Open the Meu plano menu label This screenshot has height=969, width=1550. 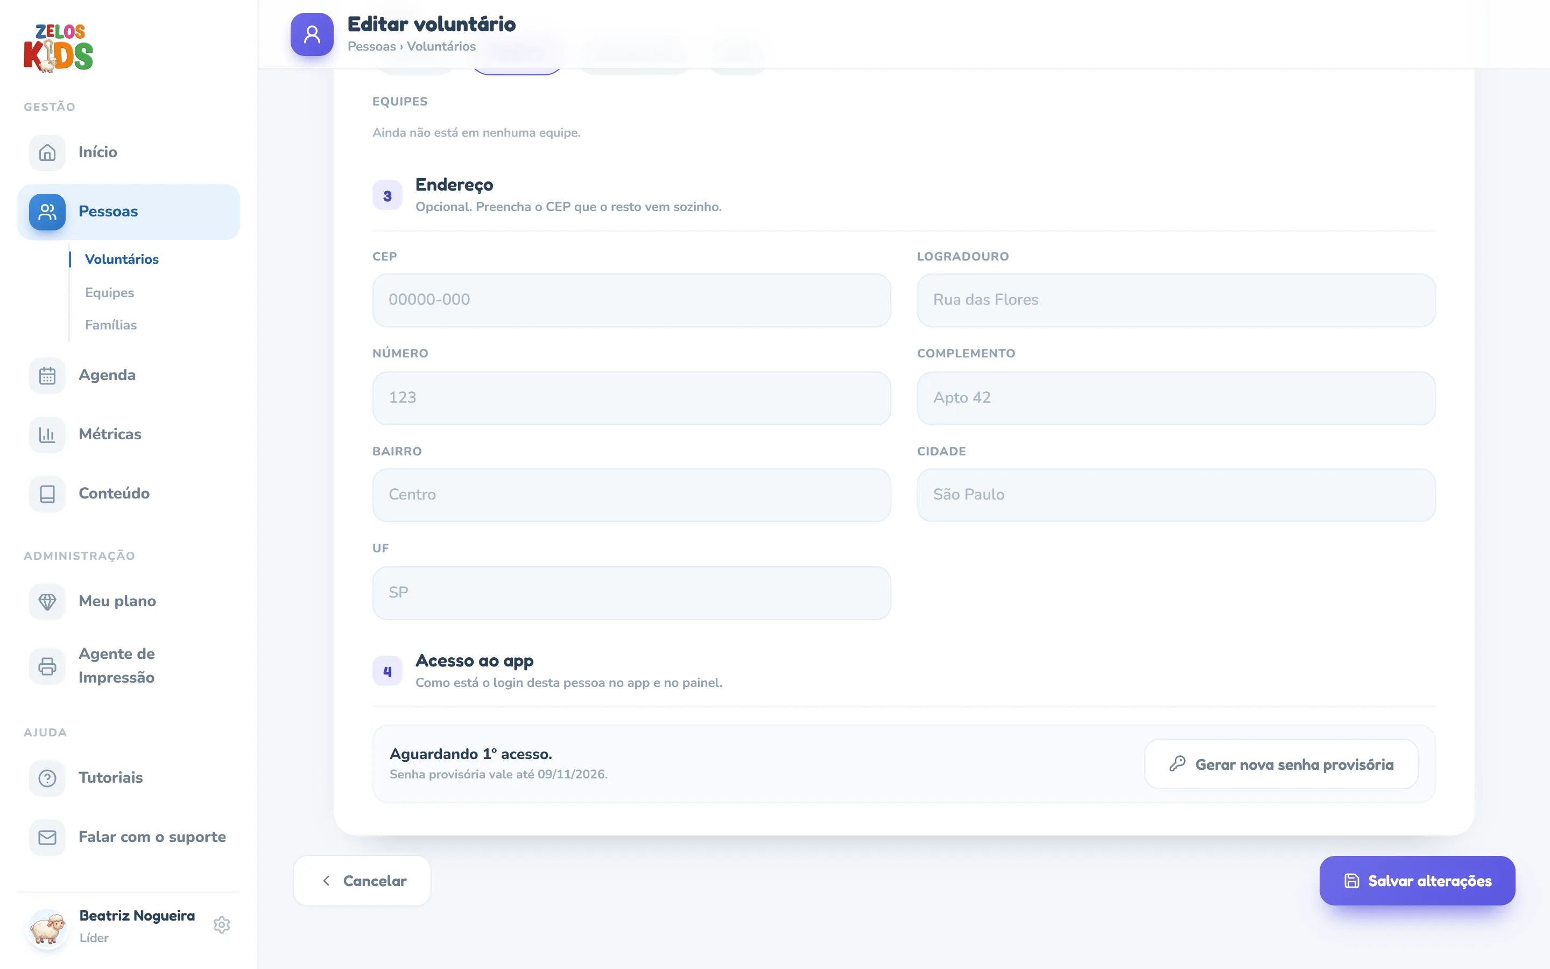(117, 601)
